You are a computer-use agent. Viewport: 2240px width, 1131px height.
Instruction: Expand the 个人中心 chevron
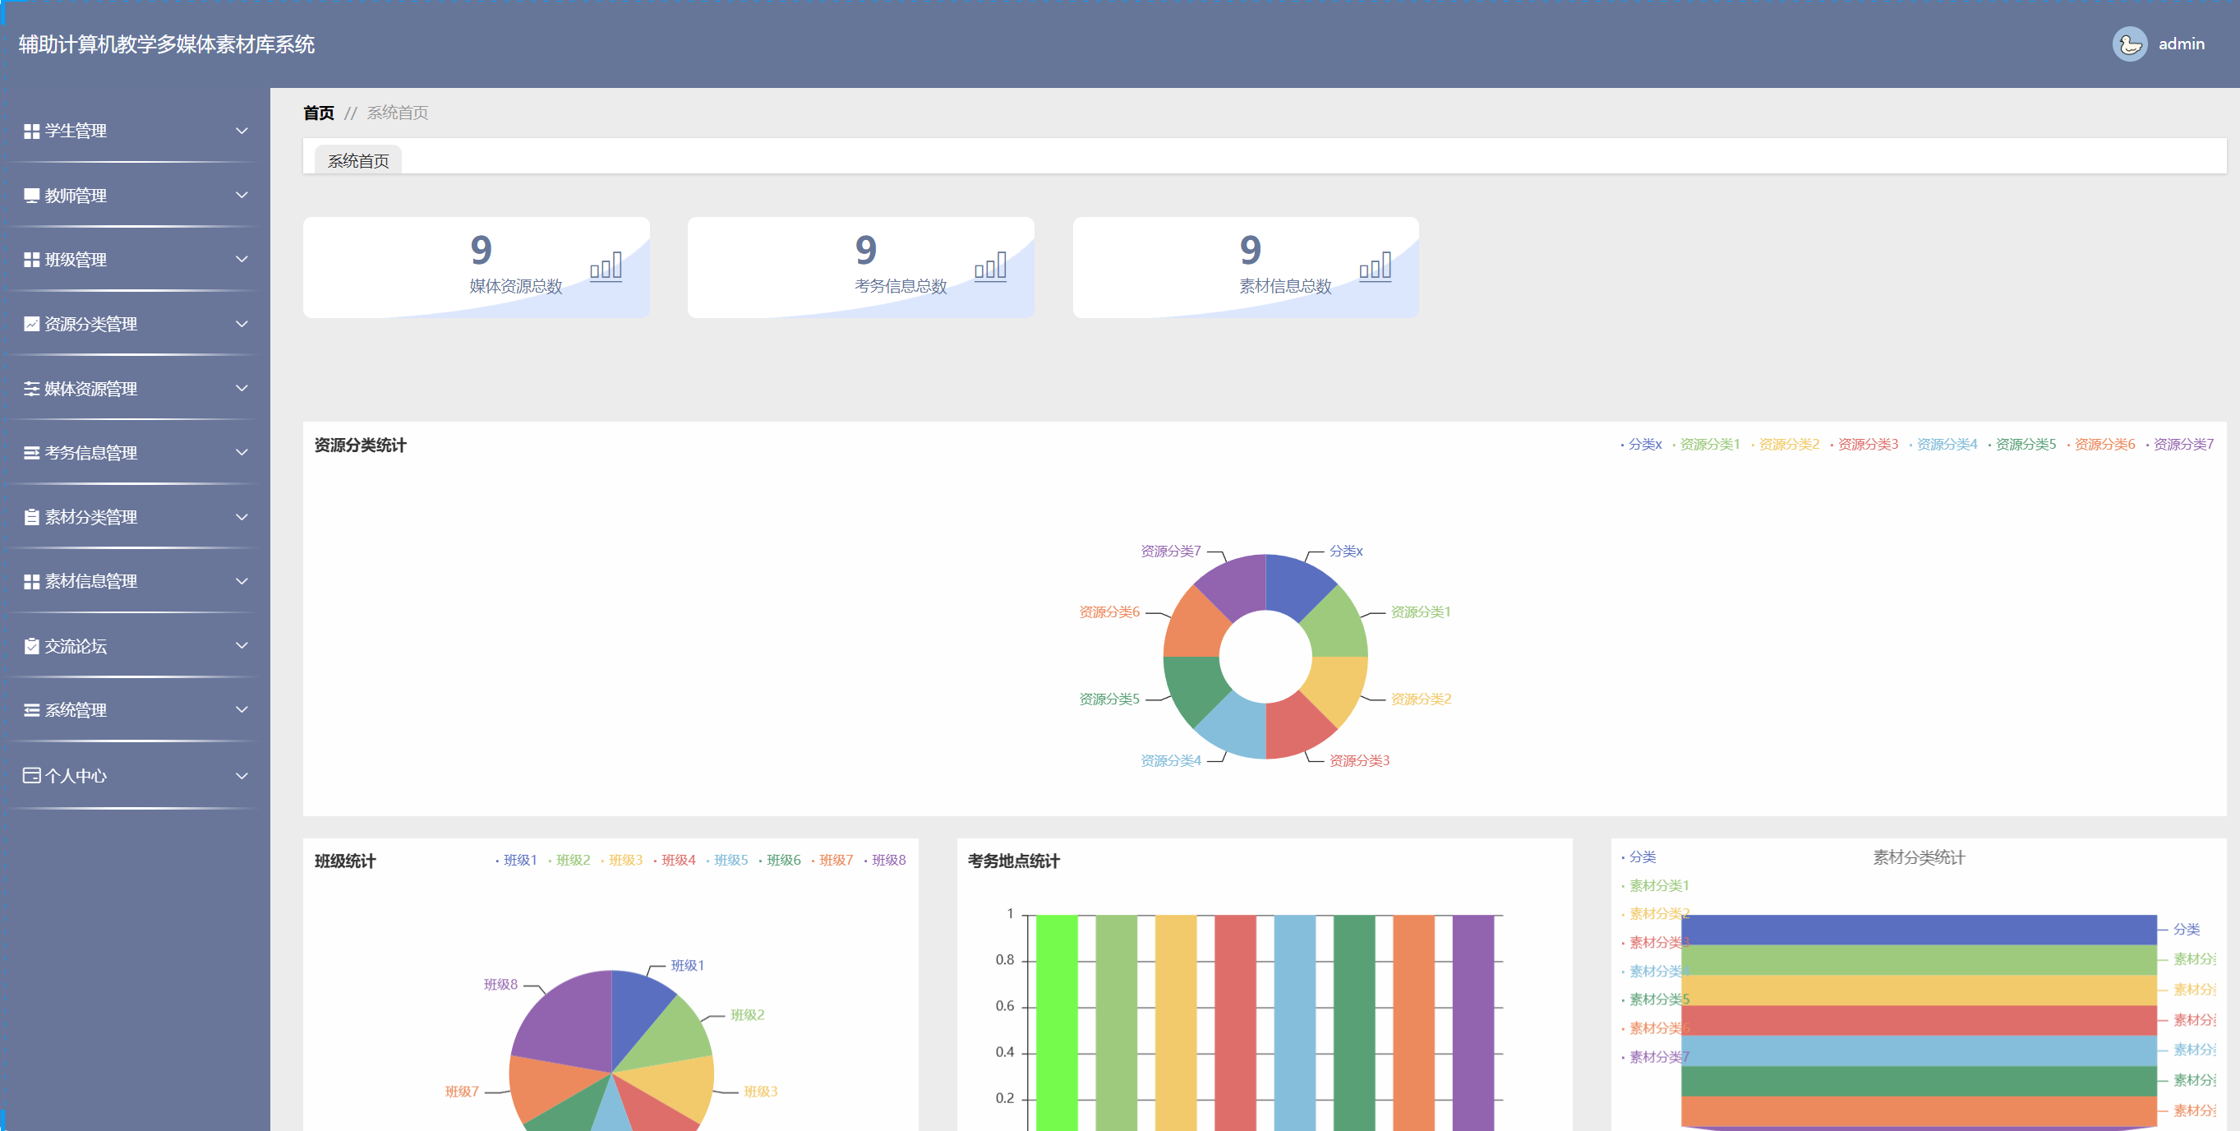[242, 776]
